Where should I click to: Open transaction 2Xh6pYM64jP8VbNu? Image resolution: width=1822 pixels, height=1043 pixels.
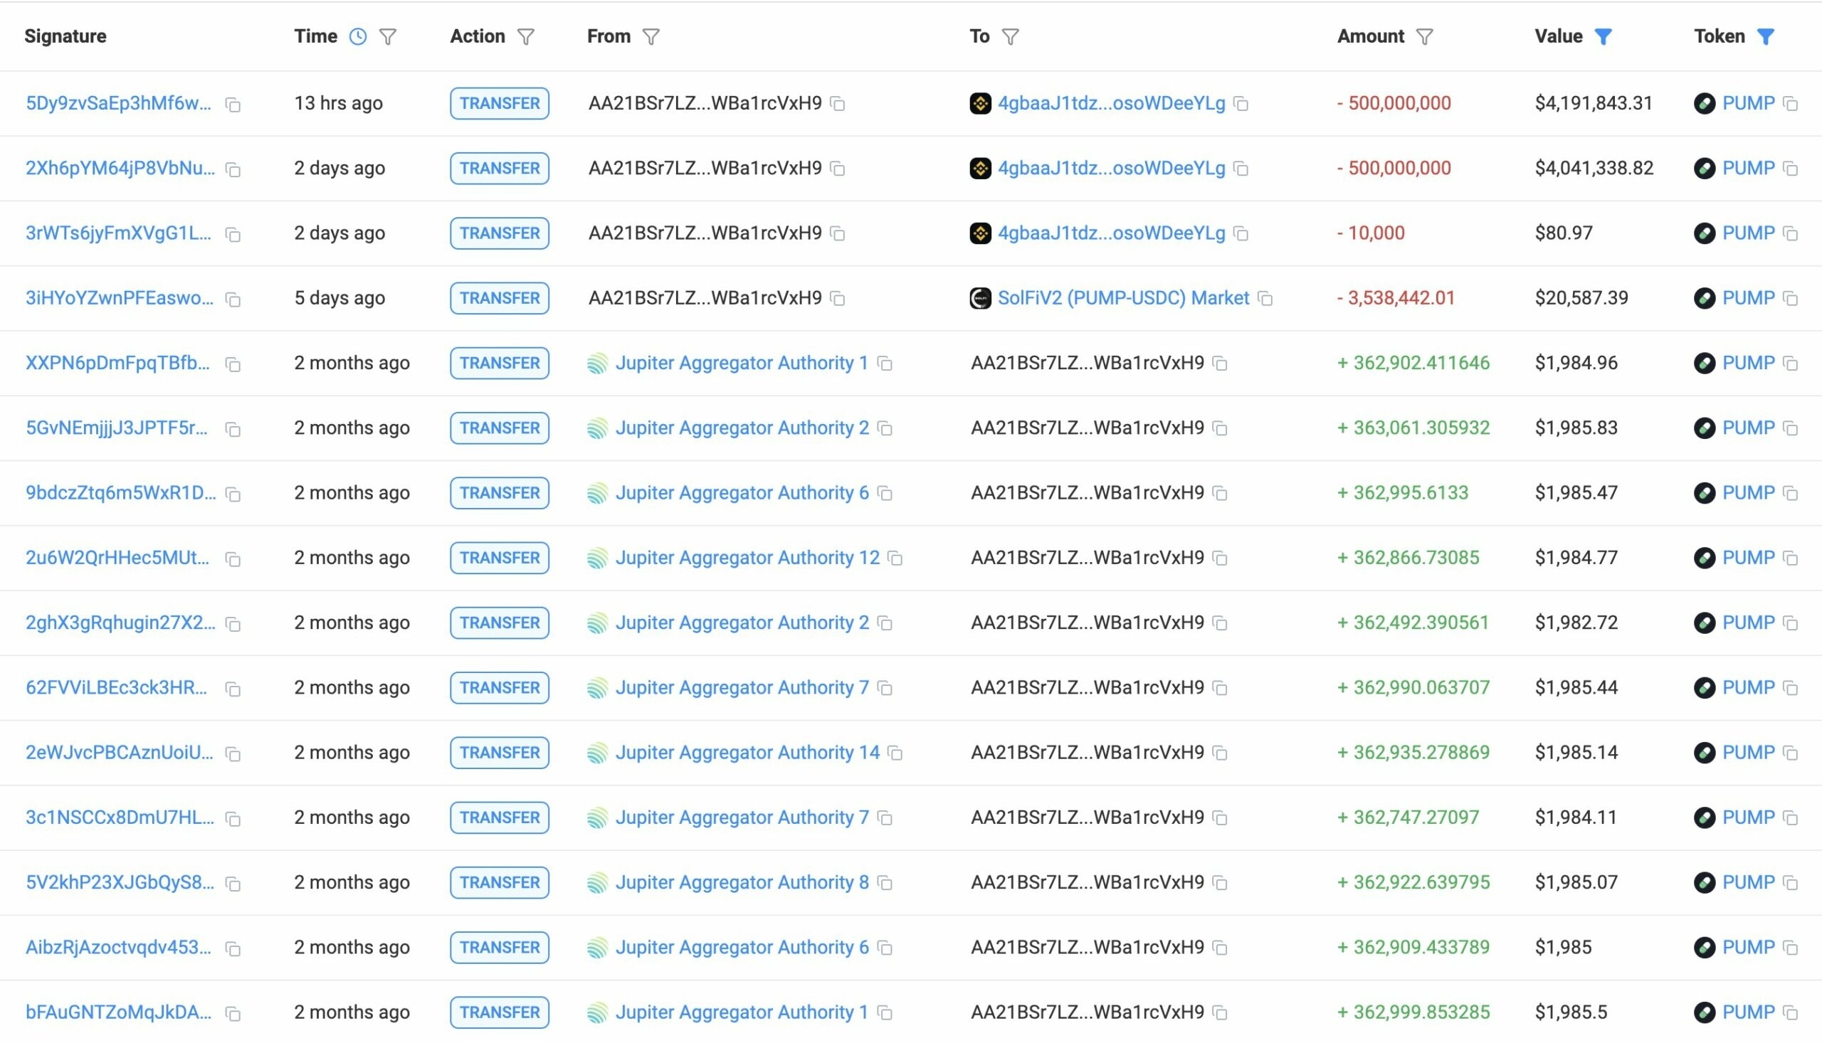(120, 169)
